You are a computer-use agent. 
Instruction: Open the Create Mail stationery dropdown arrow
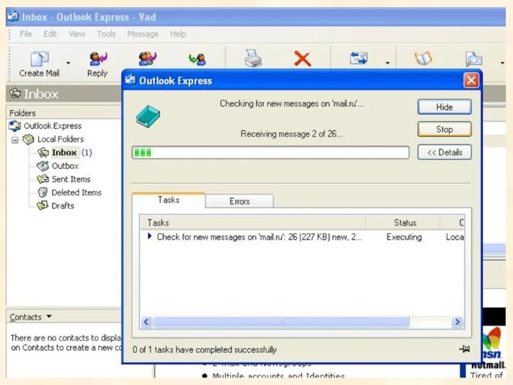coord(68,63)
